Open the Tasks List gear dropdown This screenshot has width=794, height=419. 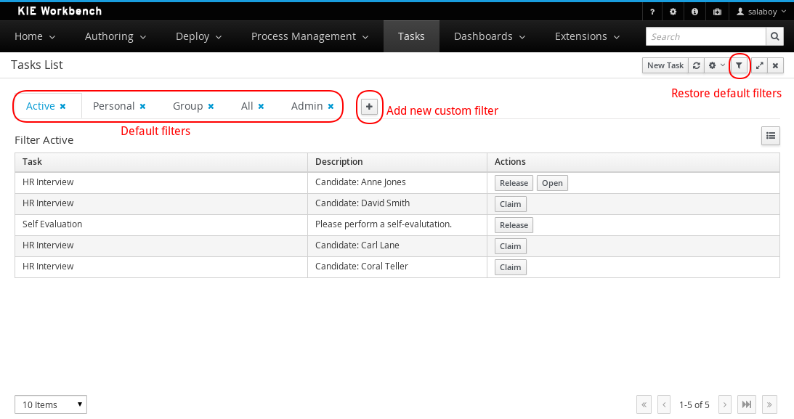click(x=716, y=65)
